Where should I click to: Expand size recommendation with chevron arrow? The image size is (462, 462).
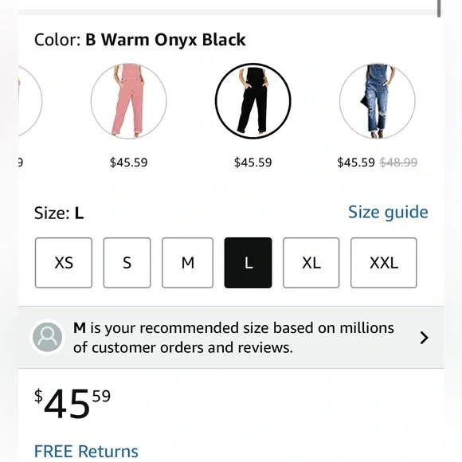pos(424,338)
